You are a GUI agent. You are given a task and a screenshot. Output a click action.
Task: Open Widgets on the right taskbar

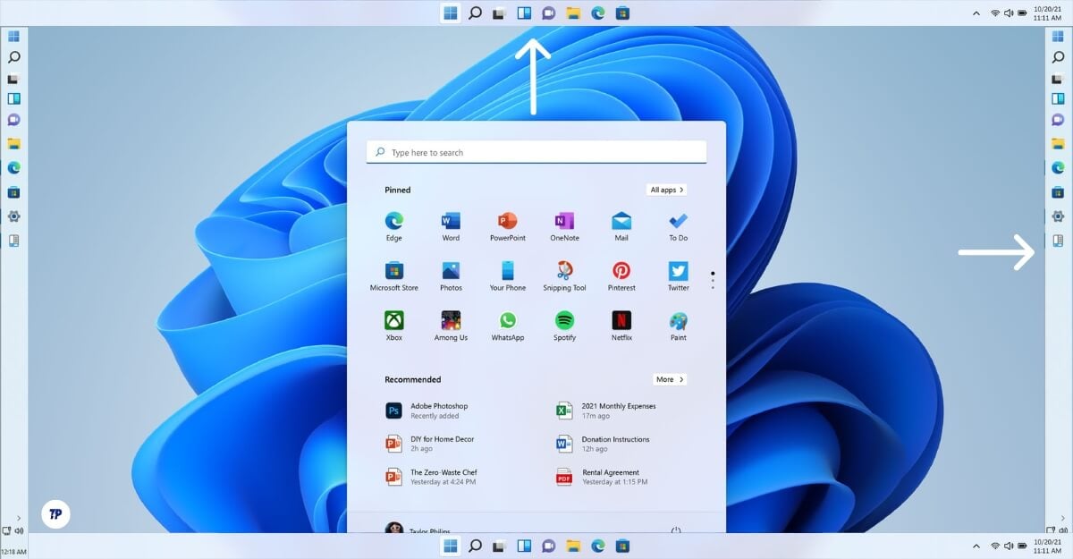(1058, 98)
